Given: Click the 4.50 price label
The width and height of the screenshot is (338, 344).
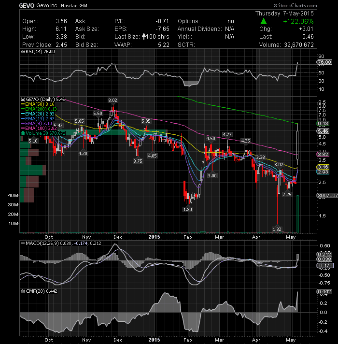Looking at the screenshot, I should pyautogui.click(x=211, y=139).
